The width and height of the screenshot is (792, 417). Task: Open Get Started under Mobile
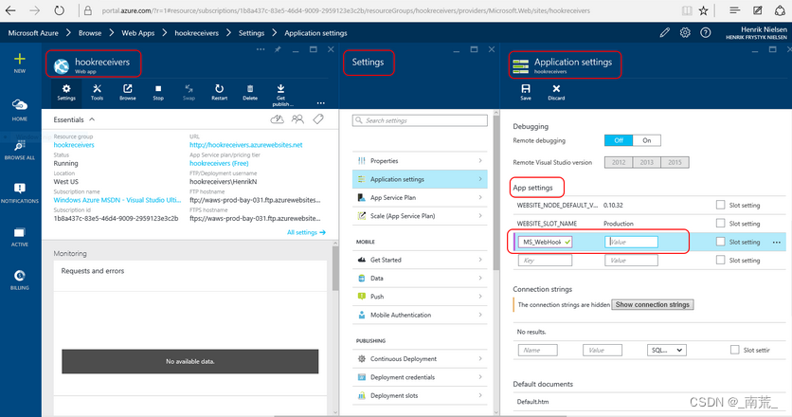[420, 260]
